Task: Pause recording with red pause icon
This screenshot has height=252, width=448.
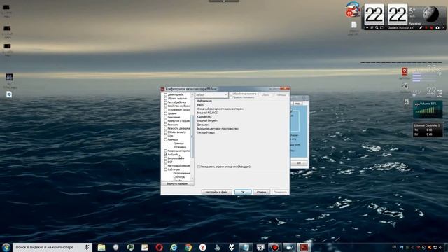Action: [426, 28]
